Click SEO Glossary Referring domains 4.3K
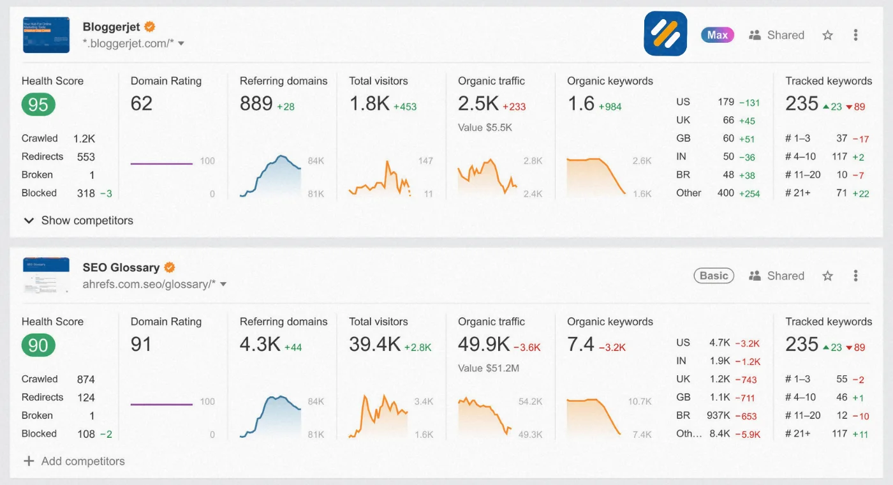Viewport: 893px width, 485px height. (x=260, y=344)
